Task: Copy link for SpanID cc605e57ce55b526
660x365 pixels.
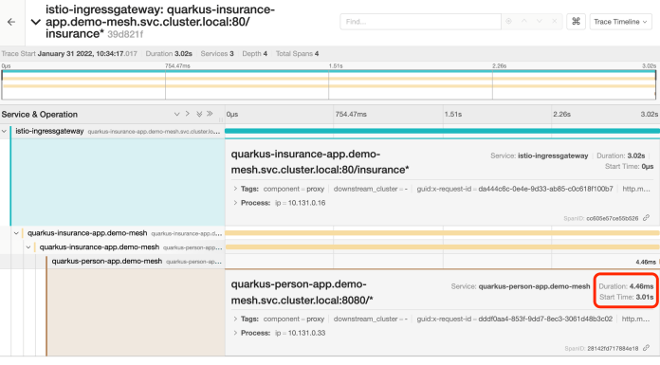Action: [646, 218]
